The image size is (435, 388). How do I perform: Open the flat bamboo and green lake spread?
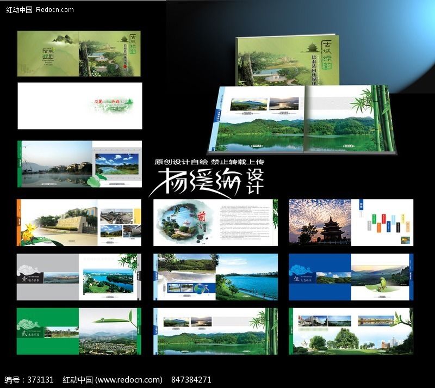pos(215,331)
